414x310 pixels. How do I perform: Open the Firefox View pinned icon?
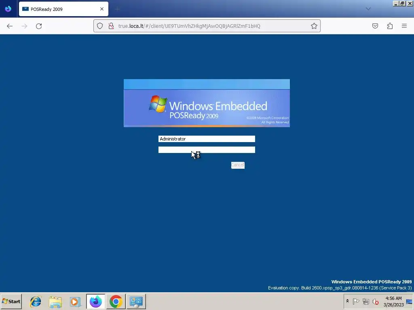coord(8,9)
